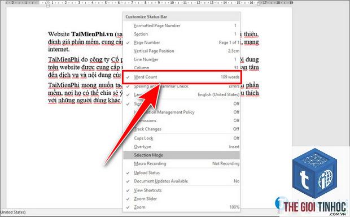The width and height of the screenshot is (350, 217).
Task: Toggle Track Changes status indicator
Action: 182,129
